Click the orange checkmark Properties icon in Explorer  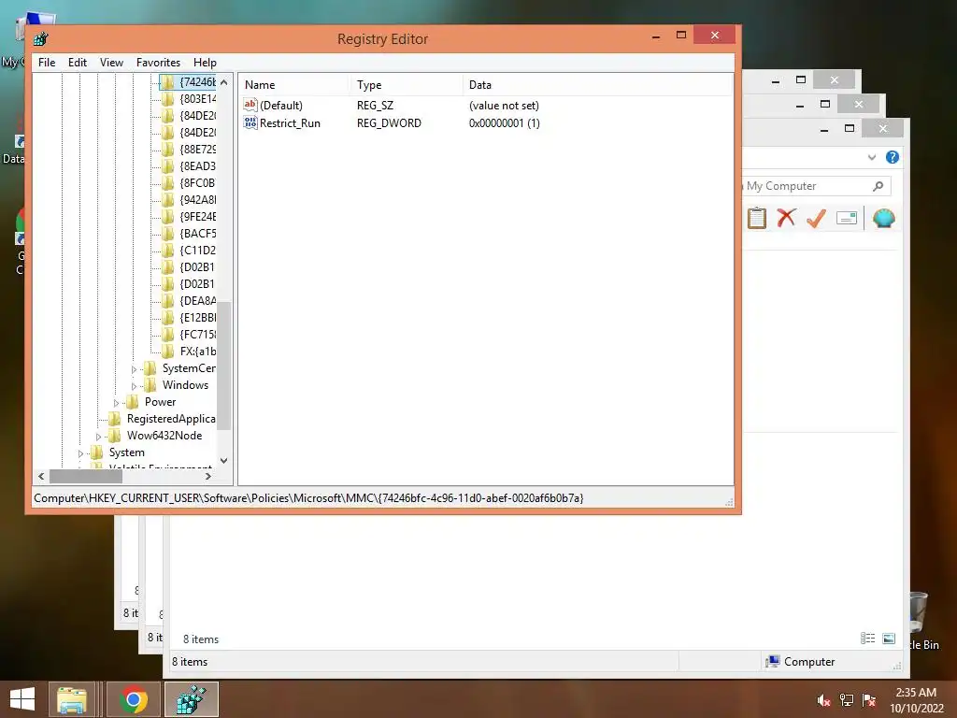click(x=816, y=218)
